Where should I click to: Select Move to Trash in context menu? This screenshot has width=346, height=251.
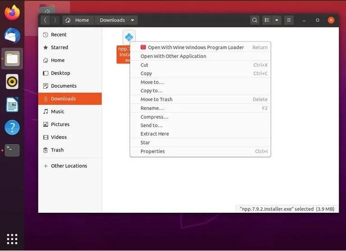click(156, 99)
